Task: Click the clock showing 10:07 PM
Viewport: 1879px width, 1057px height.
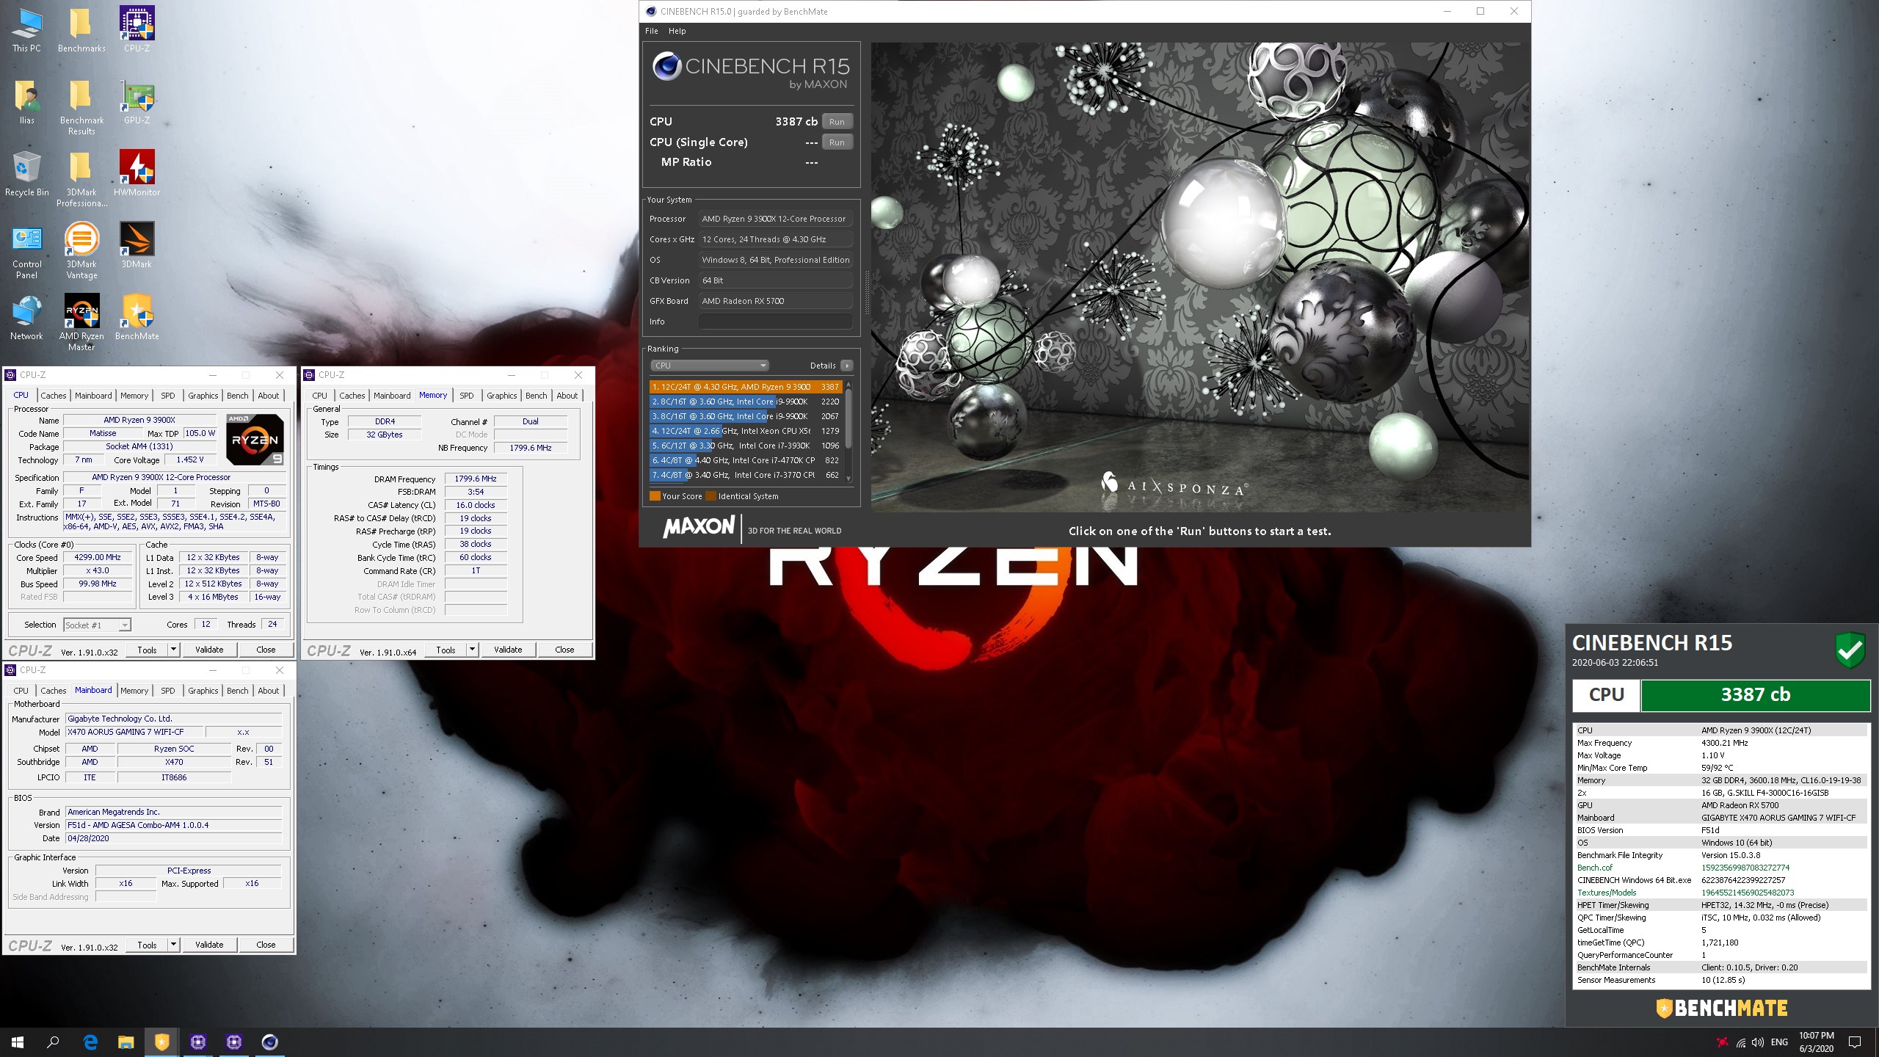Action: (x=1816, y=1036)
